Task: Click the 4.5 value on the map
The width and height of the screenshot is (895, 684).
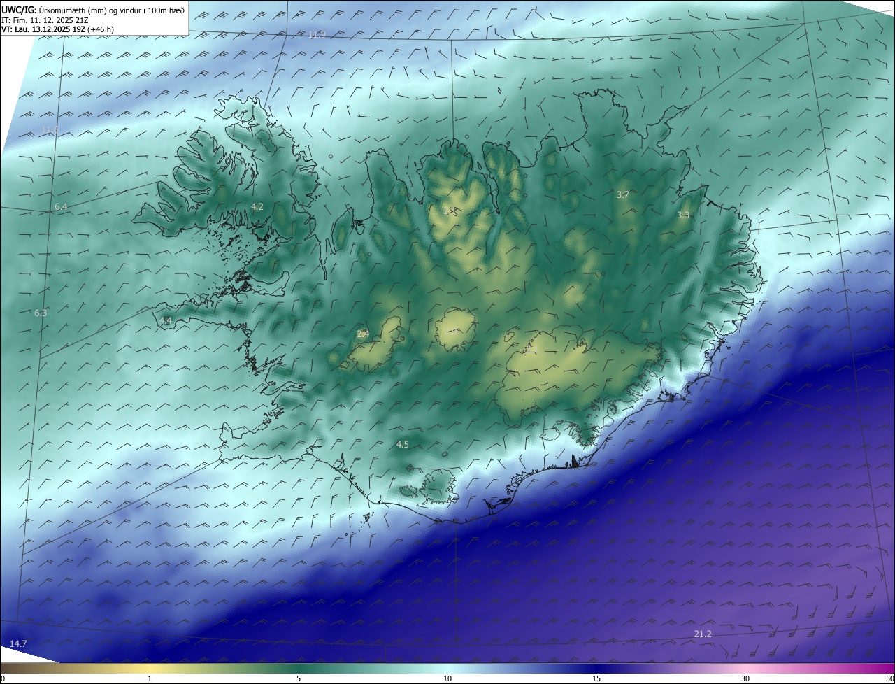Action: [x=403, y=444]
